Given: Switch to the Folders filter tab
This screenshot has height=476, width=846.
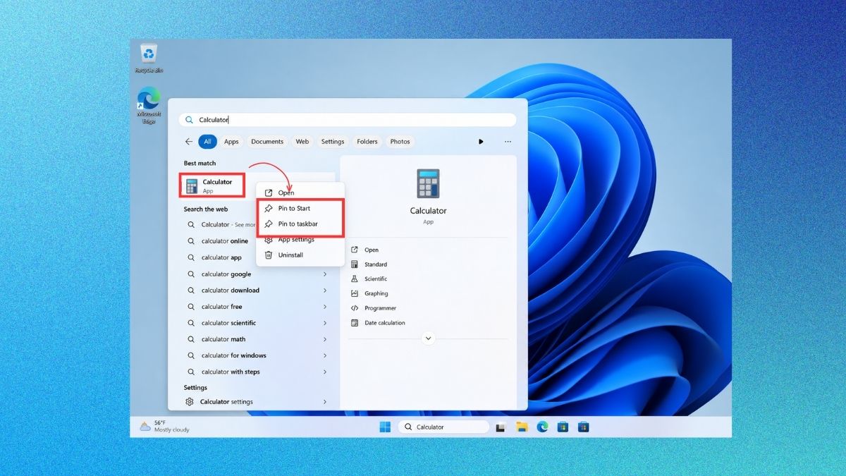Looking at the screenshot, I should 367,142.
